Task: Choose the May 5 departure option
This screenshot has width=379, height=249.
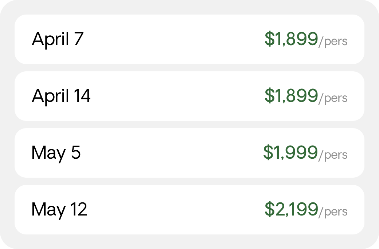Action: pyautogui.click(x=189, y=153)
